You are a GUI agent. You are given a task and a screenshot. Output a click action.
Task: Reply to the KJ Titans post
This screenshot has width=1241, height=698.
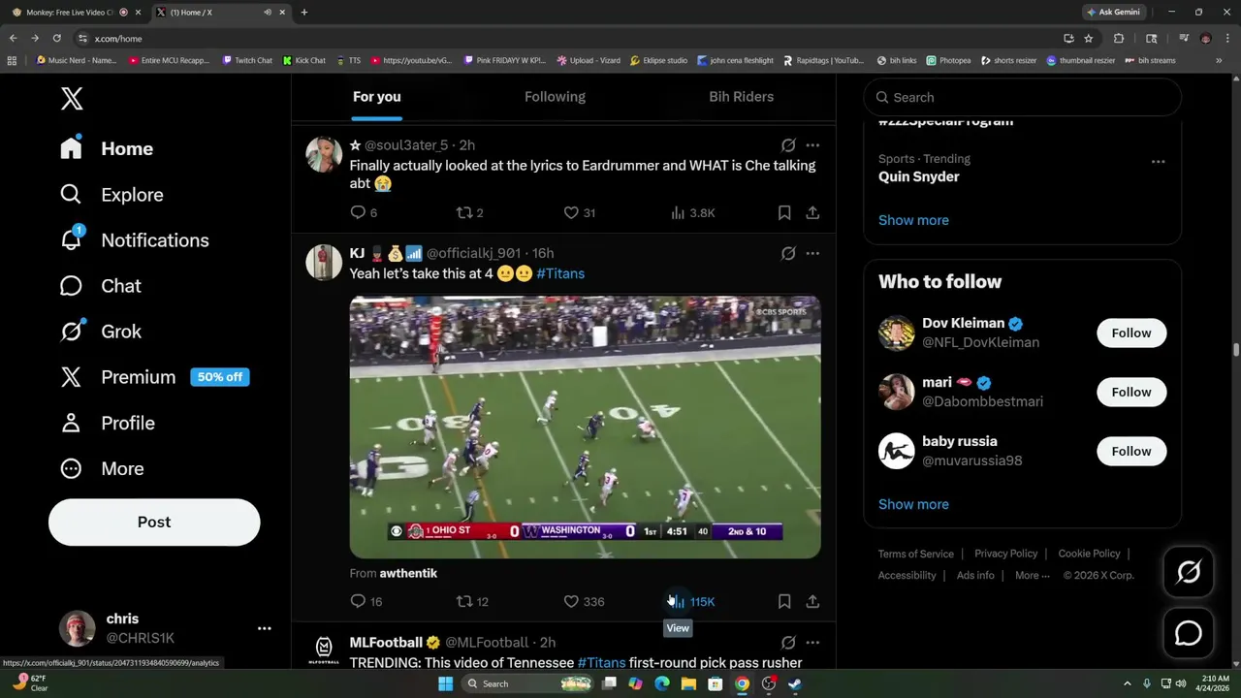(366, 602)
